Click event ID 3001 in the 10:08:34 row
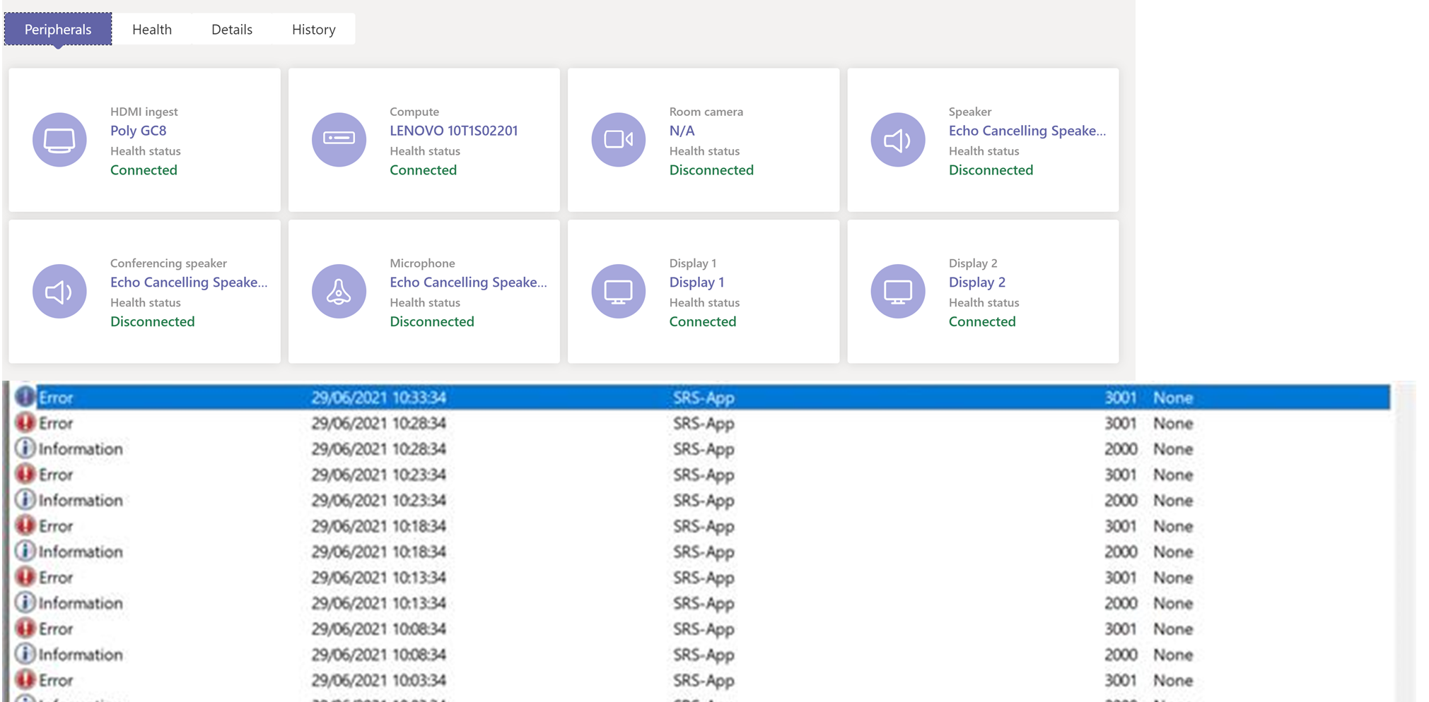This screenshot has height=702, width=1429. pos(1121,629)
